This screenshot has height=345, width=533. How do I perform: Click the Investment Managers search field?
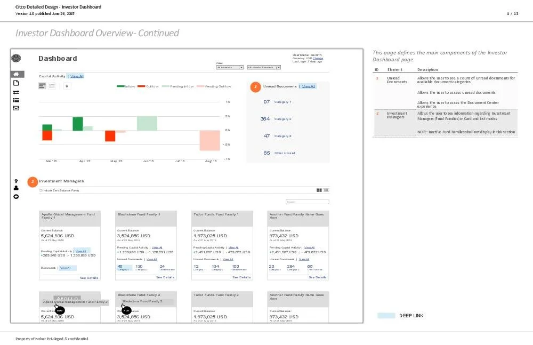click(x=308, y=202)
